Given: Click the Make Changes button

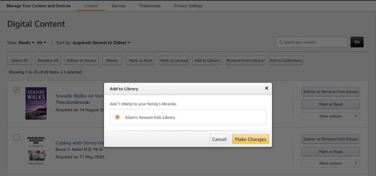Looking at the screenshot, I should [x=250, y=139].
